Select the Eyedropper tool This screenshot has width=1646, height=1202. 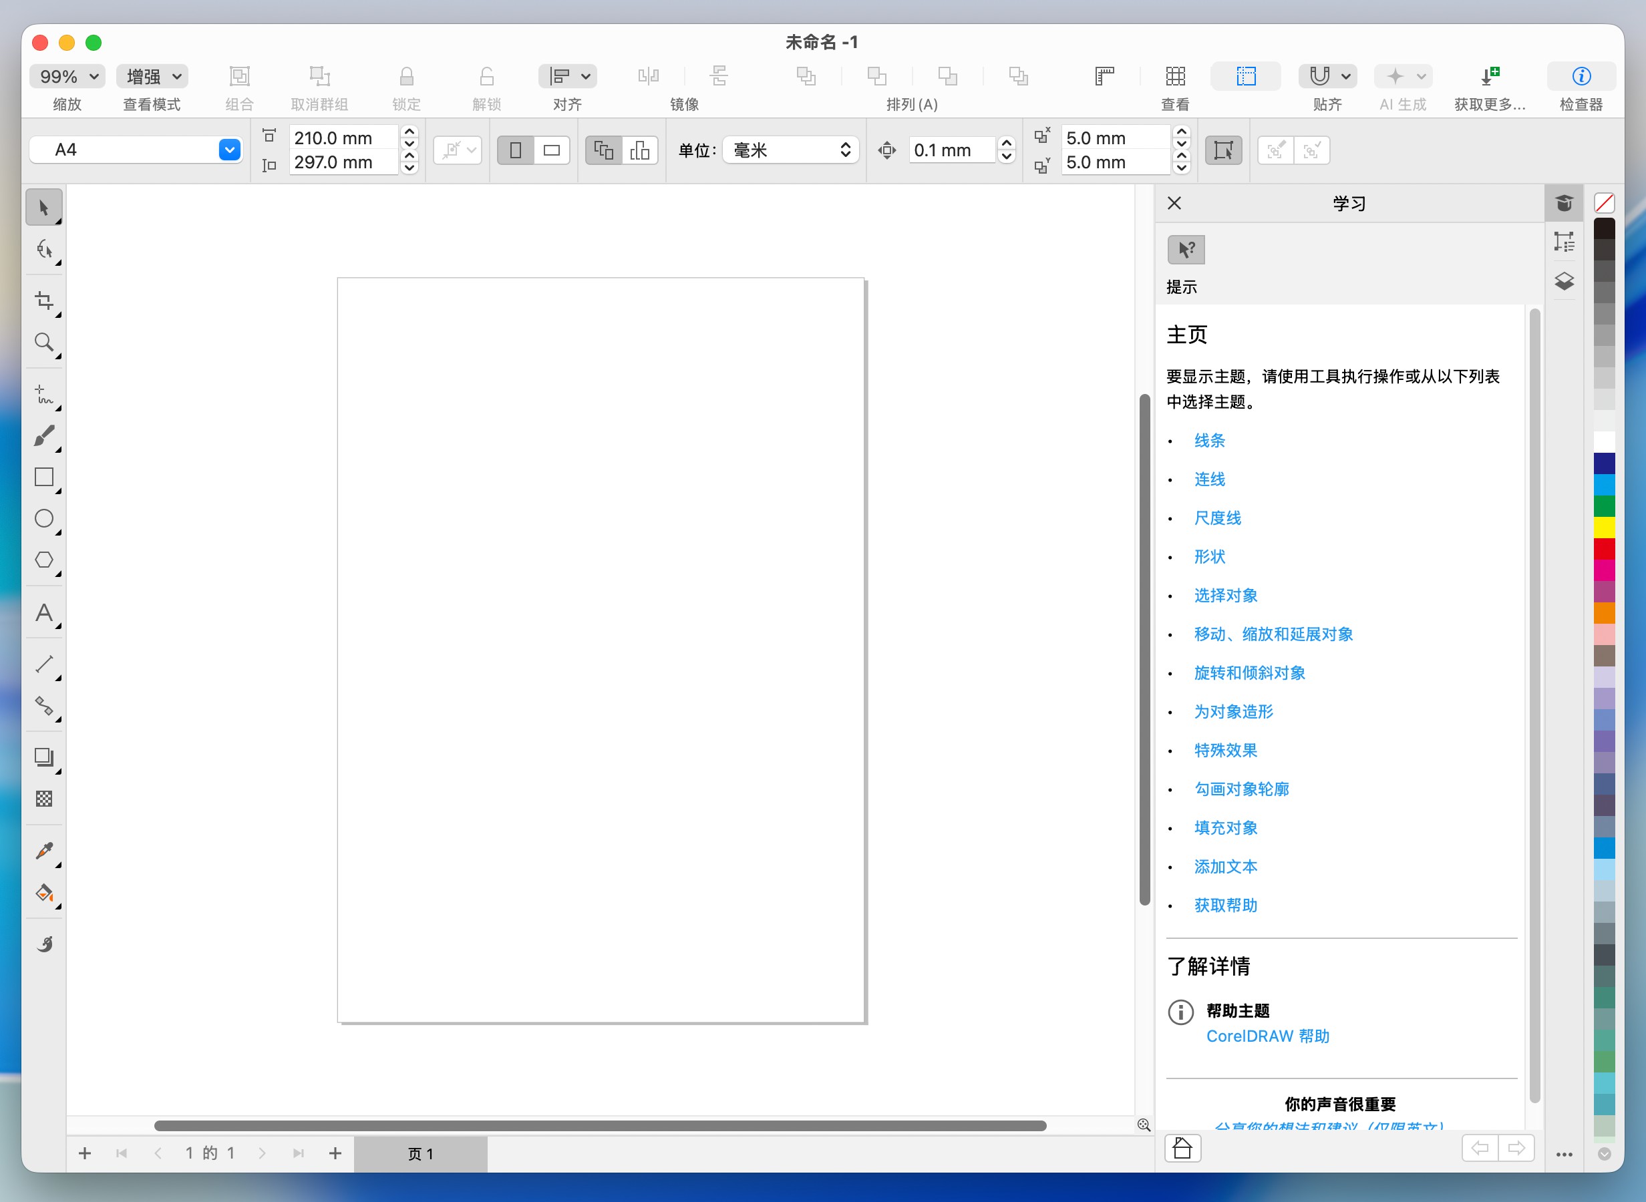click(x=43, y=851)
